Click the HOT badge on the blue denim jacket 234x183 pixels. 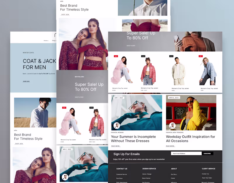200,56
